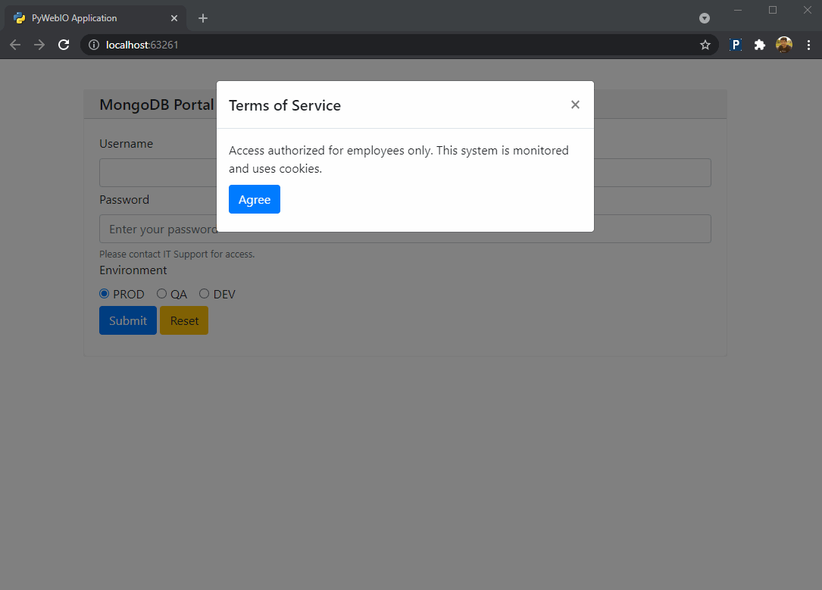Click the Password label
822x590 pixels.
click(124, 200)
